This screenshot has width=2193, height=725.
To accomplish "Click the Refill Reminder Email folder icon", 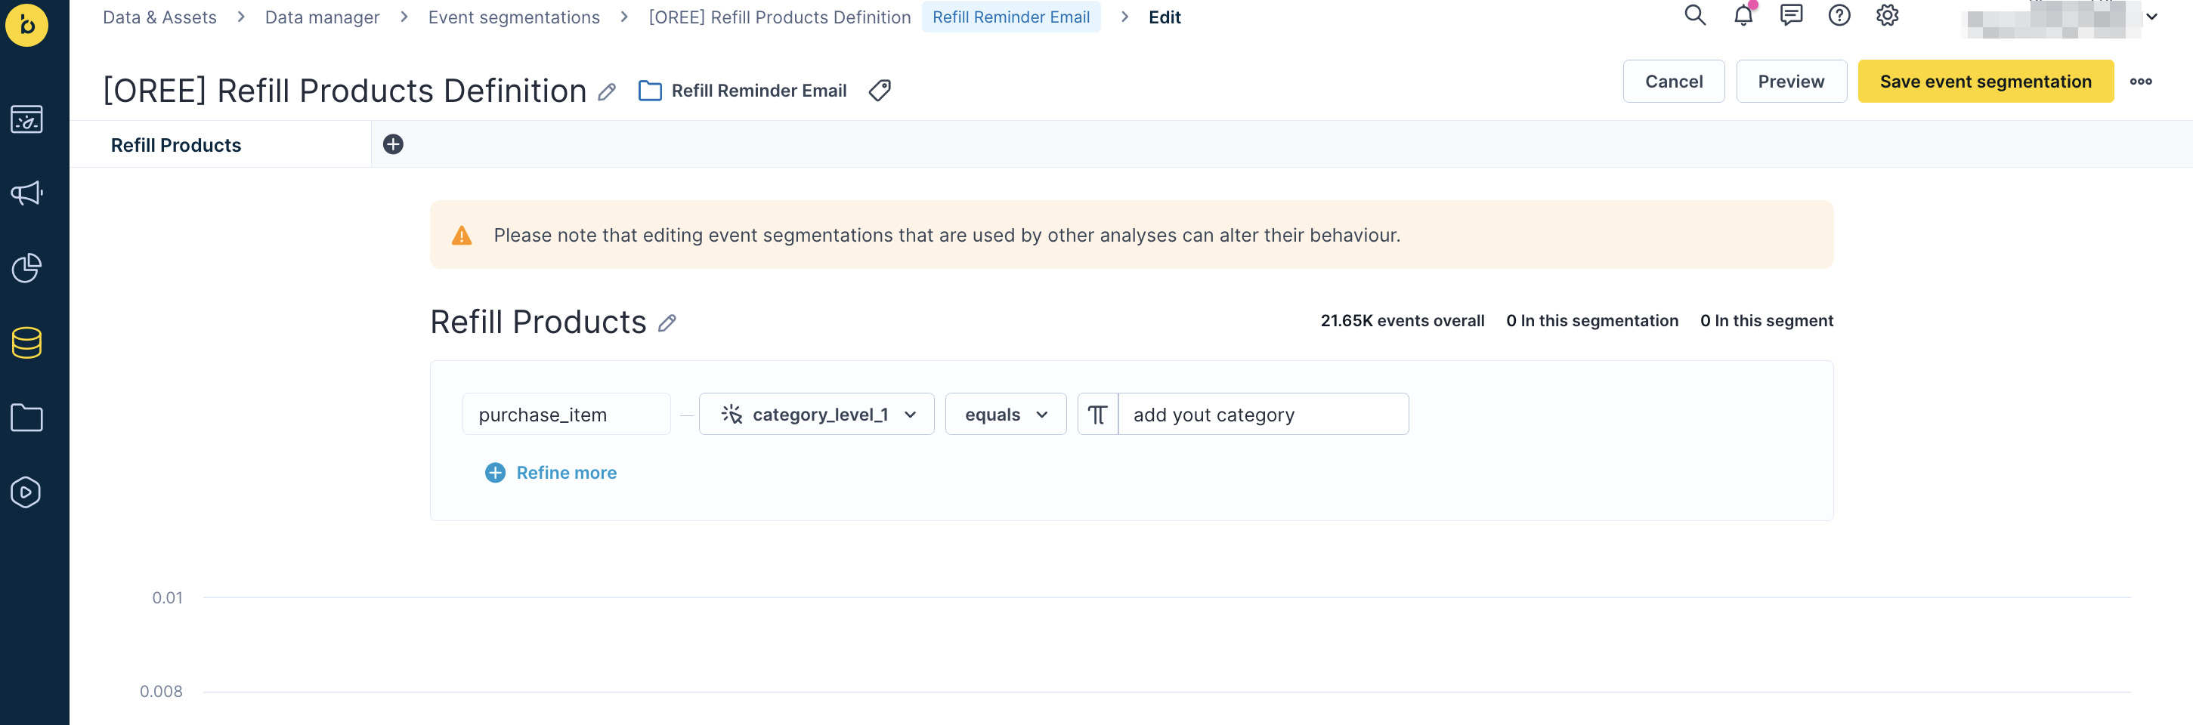I will (x=650, y=91).
